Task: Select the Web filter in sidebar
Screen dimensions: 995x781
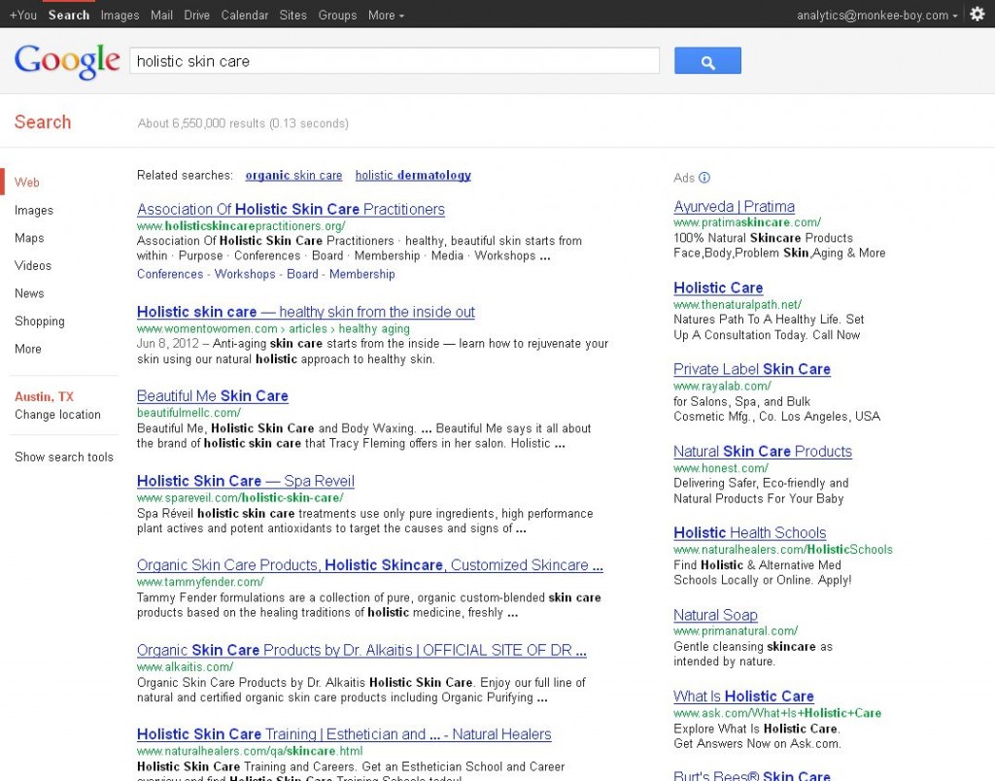Action: (26, 183)
